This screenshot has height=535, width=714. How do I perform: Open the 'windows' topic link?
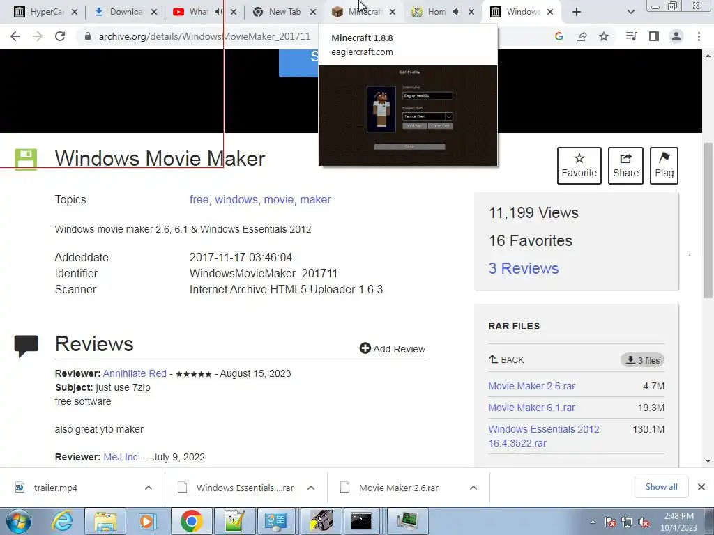click(x=237, y=200)
